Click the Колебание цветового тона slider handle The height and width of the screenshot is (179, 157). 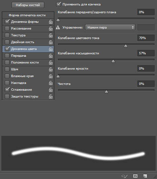[126, 46]
